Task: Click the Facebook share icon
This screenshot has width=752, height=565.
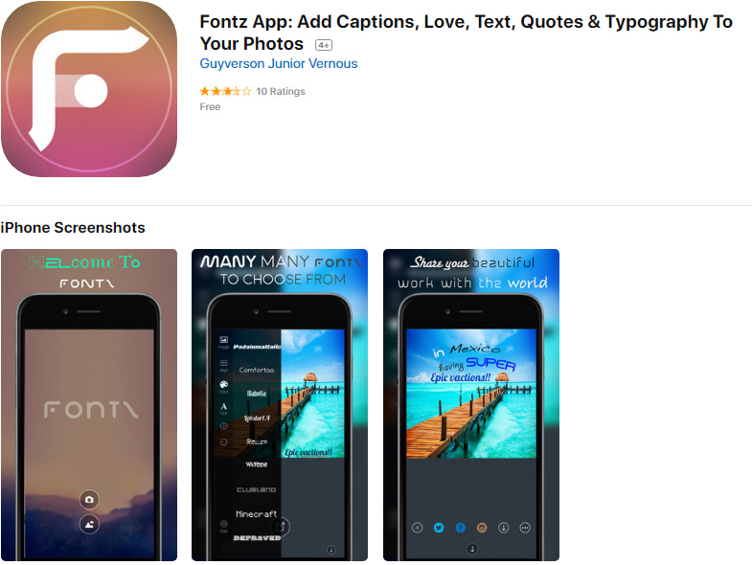Action: point(461,528)
